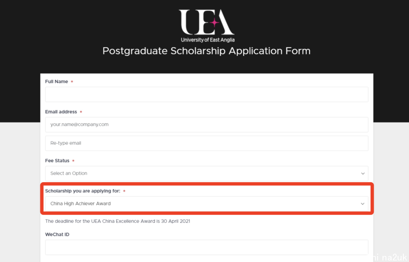
Task: Click the Scholarship you are applying for label
Action: coord(83,191)
